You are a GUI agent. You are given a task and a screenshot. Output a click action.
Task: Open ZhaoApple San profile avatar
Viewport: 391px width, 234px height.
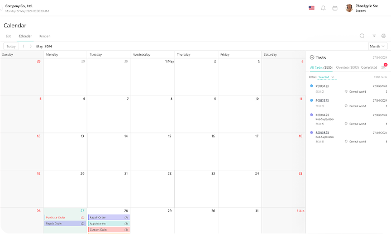(349, 8)
